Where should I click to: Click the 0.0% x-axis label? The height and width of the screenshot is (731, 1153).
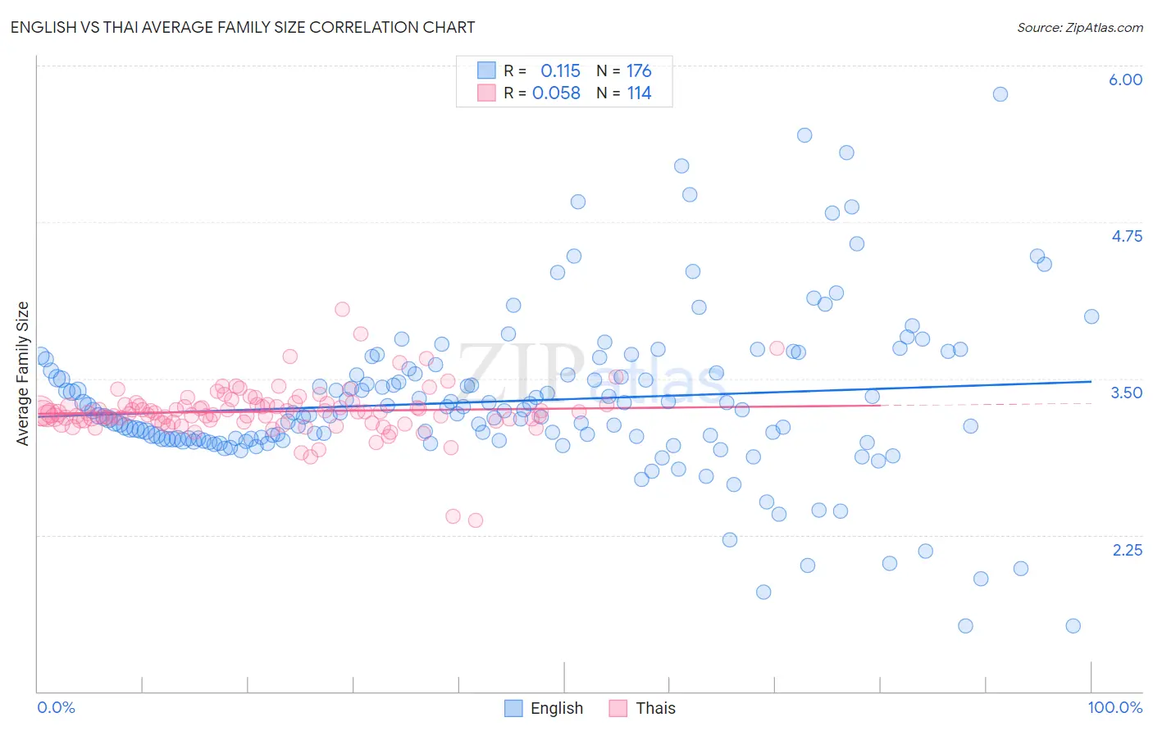point(57,707)
